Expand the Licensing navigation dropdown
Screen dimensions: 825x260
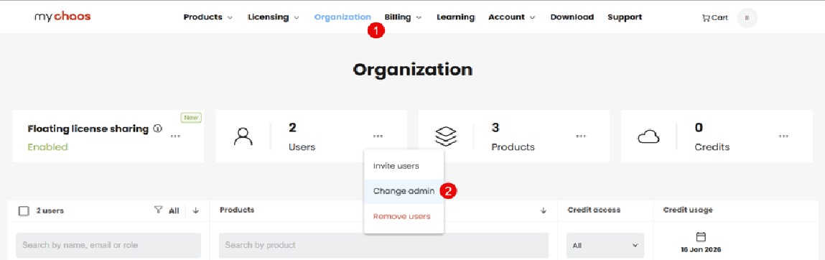(x=273, y=17)
